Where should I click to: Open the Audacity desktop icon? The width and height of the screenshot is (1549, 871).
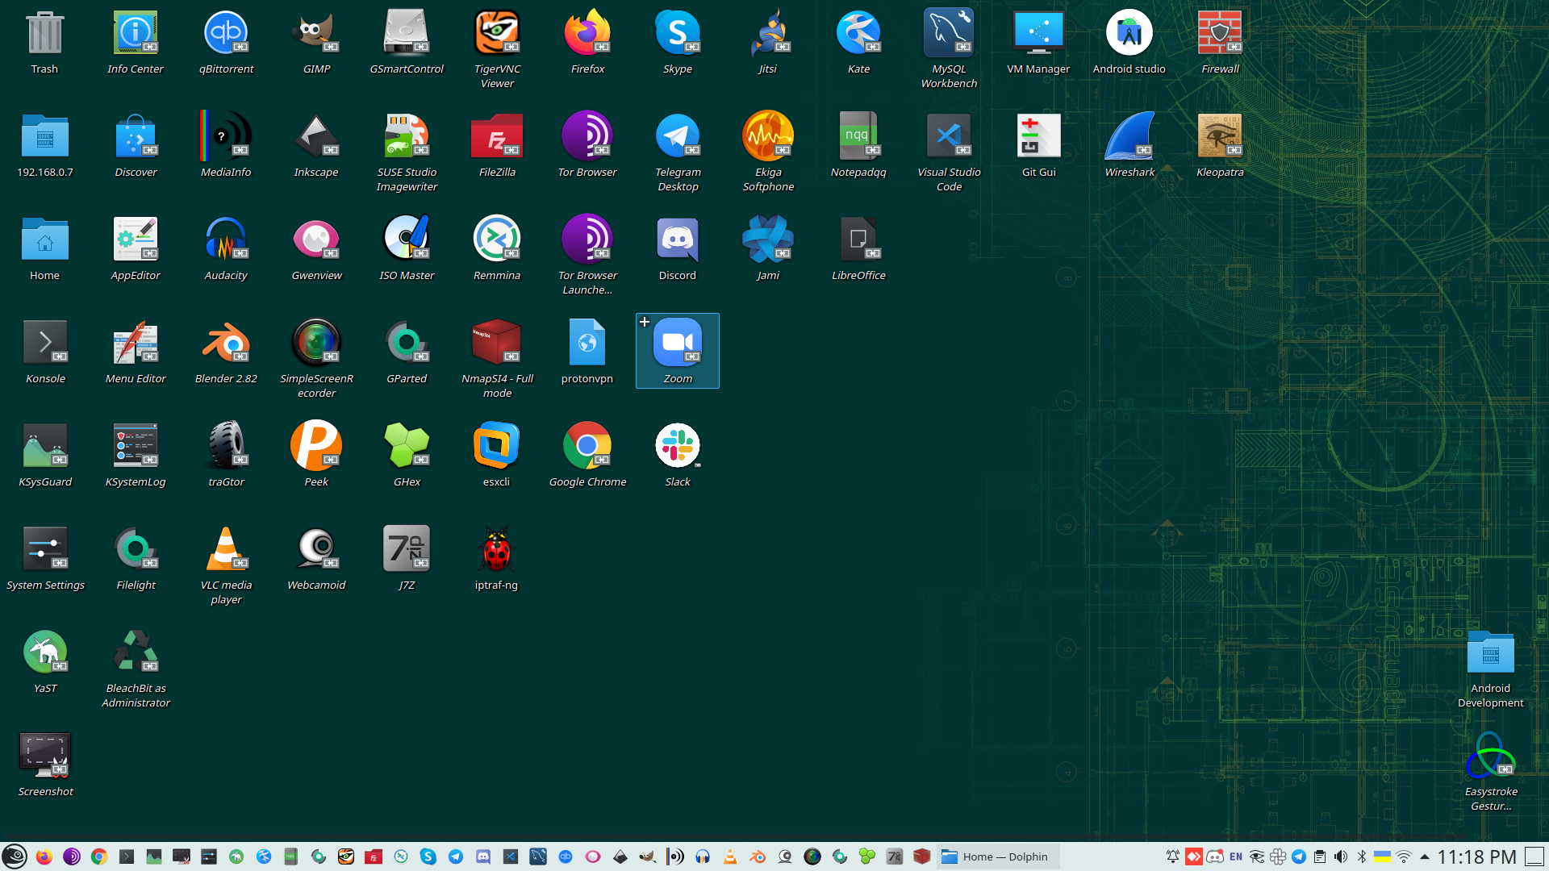coord(226,240)
